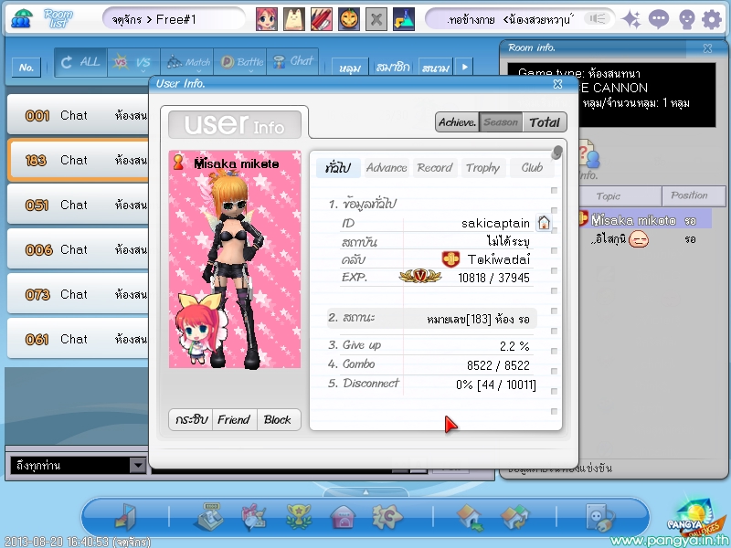Click the house with green arrow icon
The image size is (731, 548).
pos(470,518)
